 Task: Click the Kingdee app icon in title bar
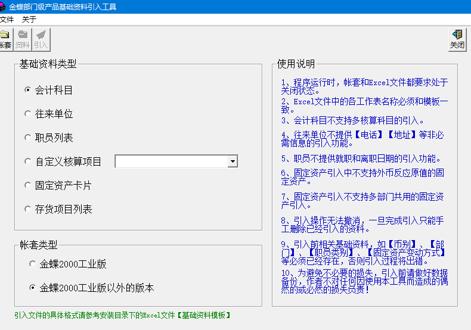[x=3, y=7]
